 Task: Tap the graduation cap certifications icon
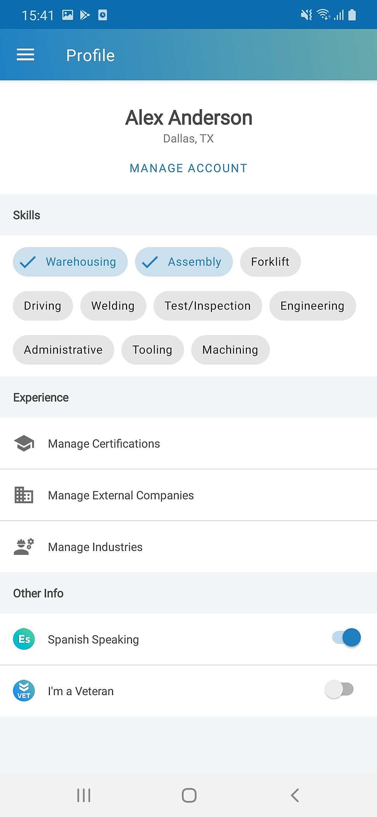pos(24,443)
